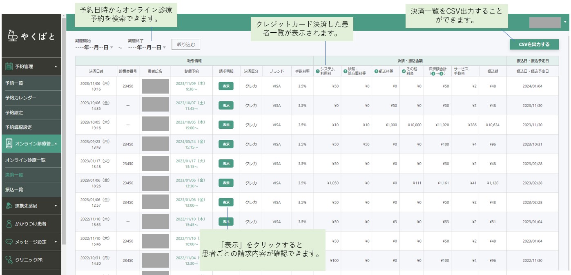Click the 2022/11/30 transfer date cell
571x275 pixels.
[x=532, y=260]
